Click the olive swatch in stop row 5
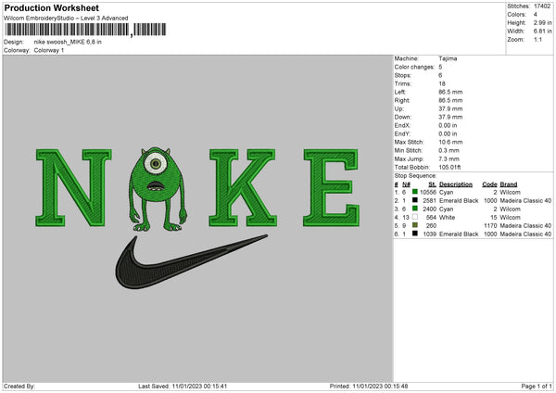 (415, 225)
